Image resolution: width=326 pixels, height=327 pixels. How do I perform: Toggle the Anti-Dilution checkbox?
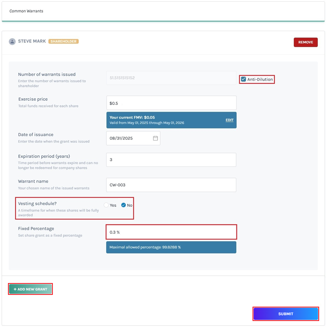(243, 79)
